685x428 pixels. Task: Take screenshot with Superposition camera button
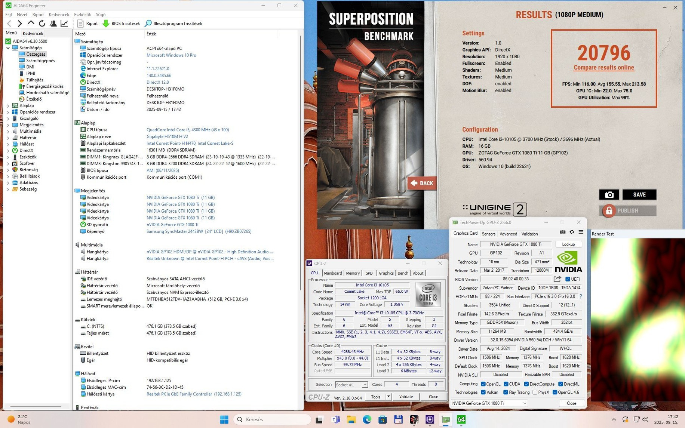click(609, 195)
